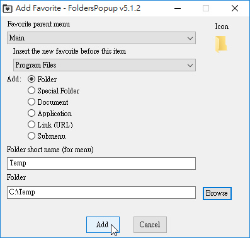Cancel the Add Favorite dialog
The height and width of the screenshot is (238, 250).
pyautogui.click(x=150, y=225)
